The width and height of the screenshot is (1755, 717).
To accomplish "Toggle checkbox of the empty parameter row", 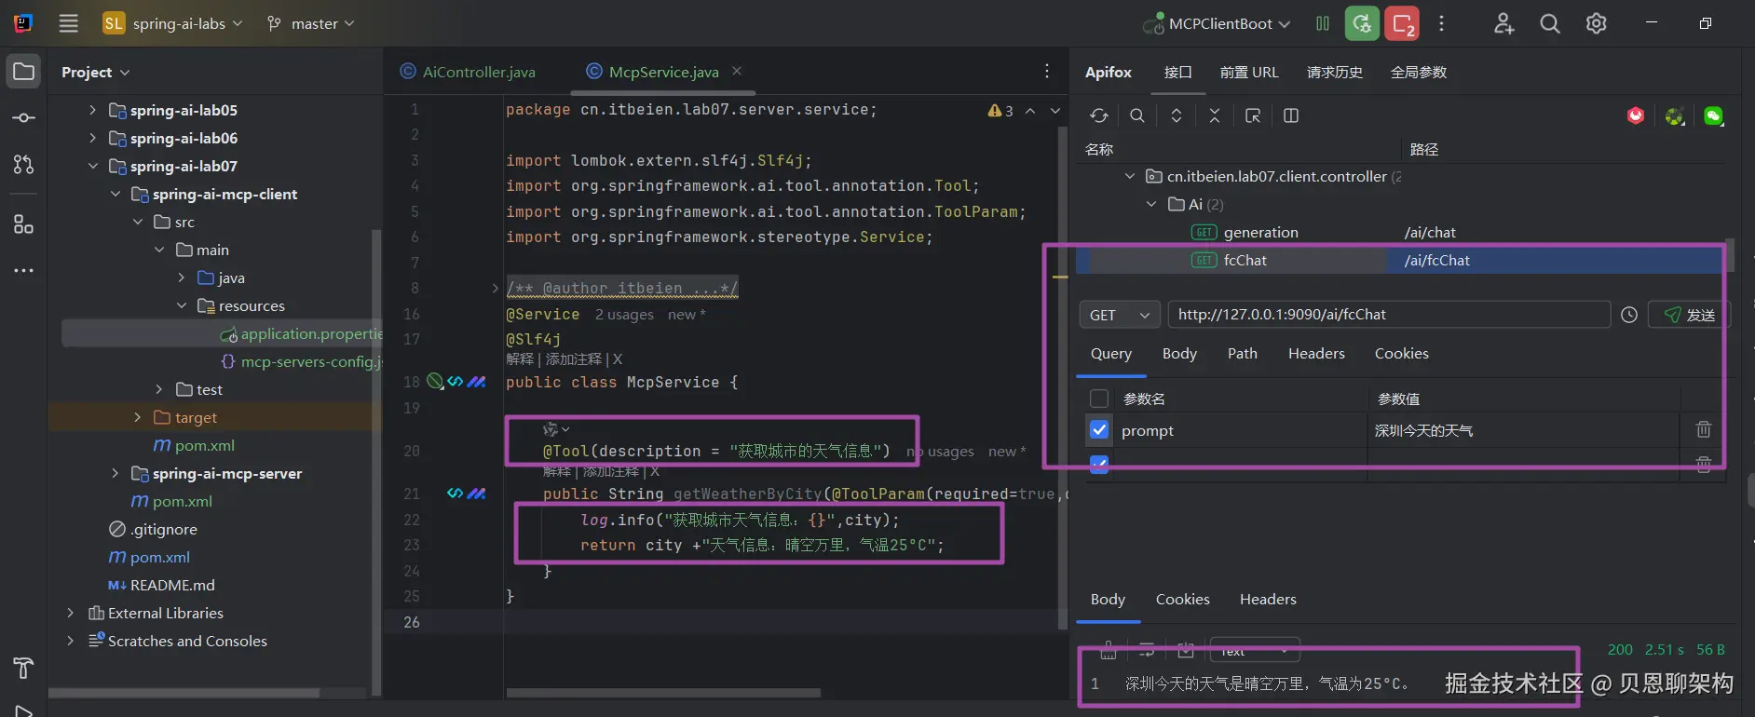I will point(1099,464).
